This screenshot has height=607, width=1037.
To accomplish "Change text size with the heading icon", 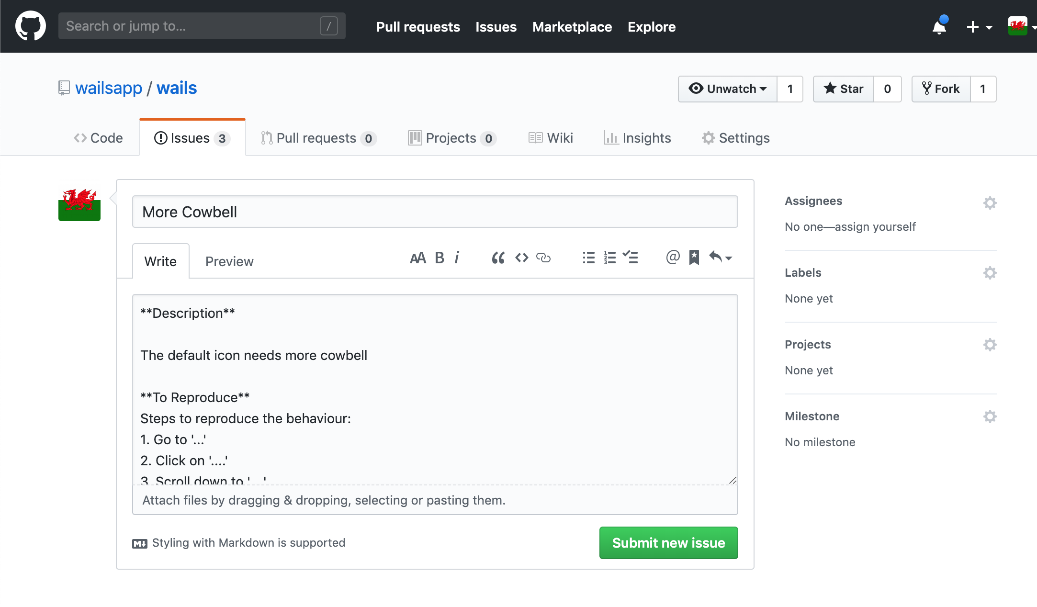I will pyautogui.click(x=418, y=258).
